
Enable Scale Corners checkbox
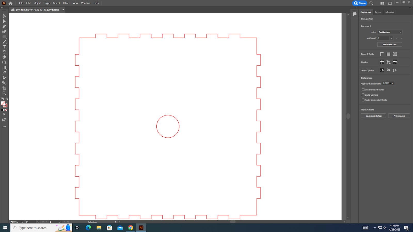[x=363, y=95]
